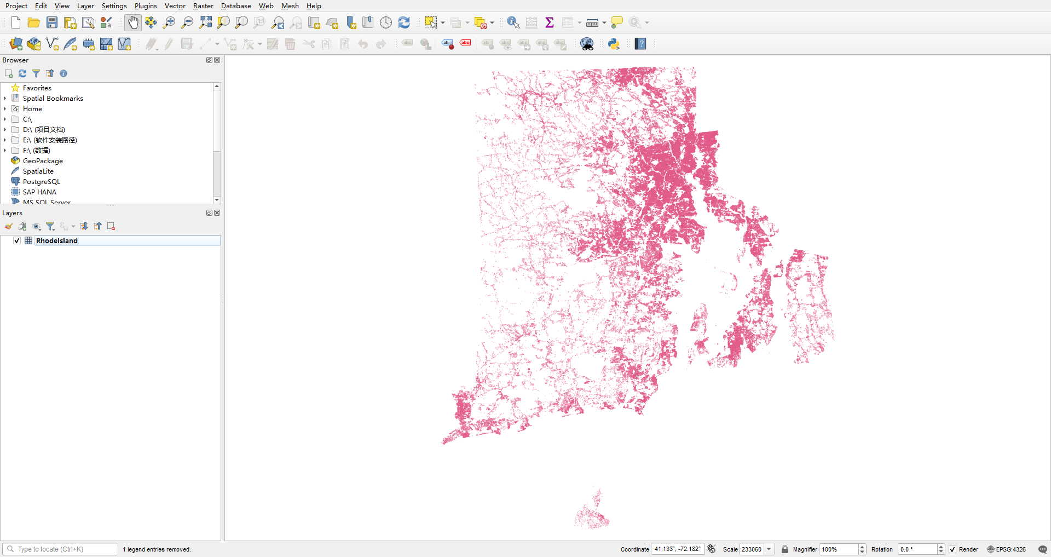Expand the F:\ drive tree item
This screenshot has width=1051, height=557.
pos(5,151)
